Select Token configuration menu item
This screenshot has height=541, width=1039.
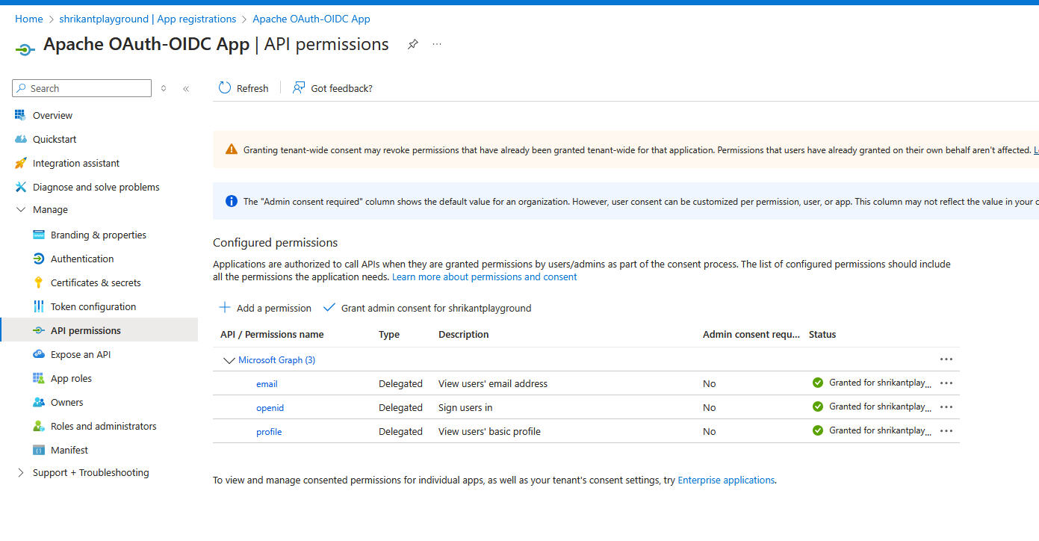coord(93,306)
